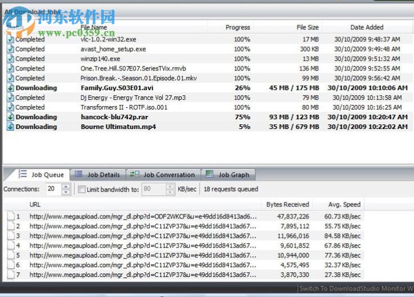414x297 pixels.
Task: Click downloading icon for Family.Guy.S03E01.avi
Action: pos(10,88)
